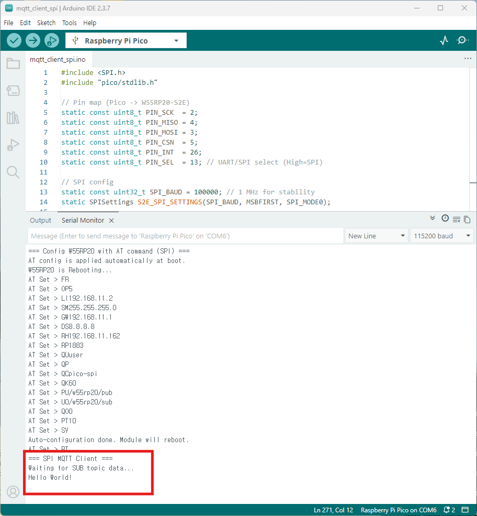Toggle the bottom panel from the status bar

[465, 510]
